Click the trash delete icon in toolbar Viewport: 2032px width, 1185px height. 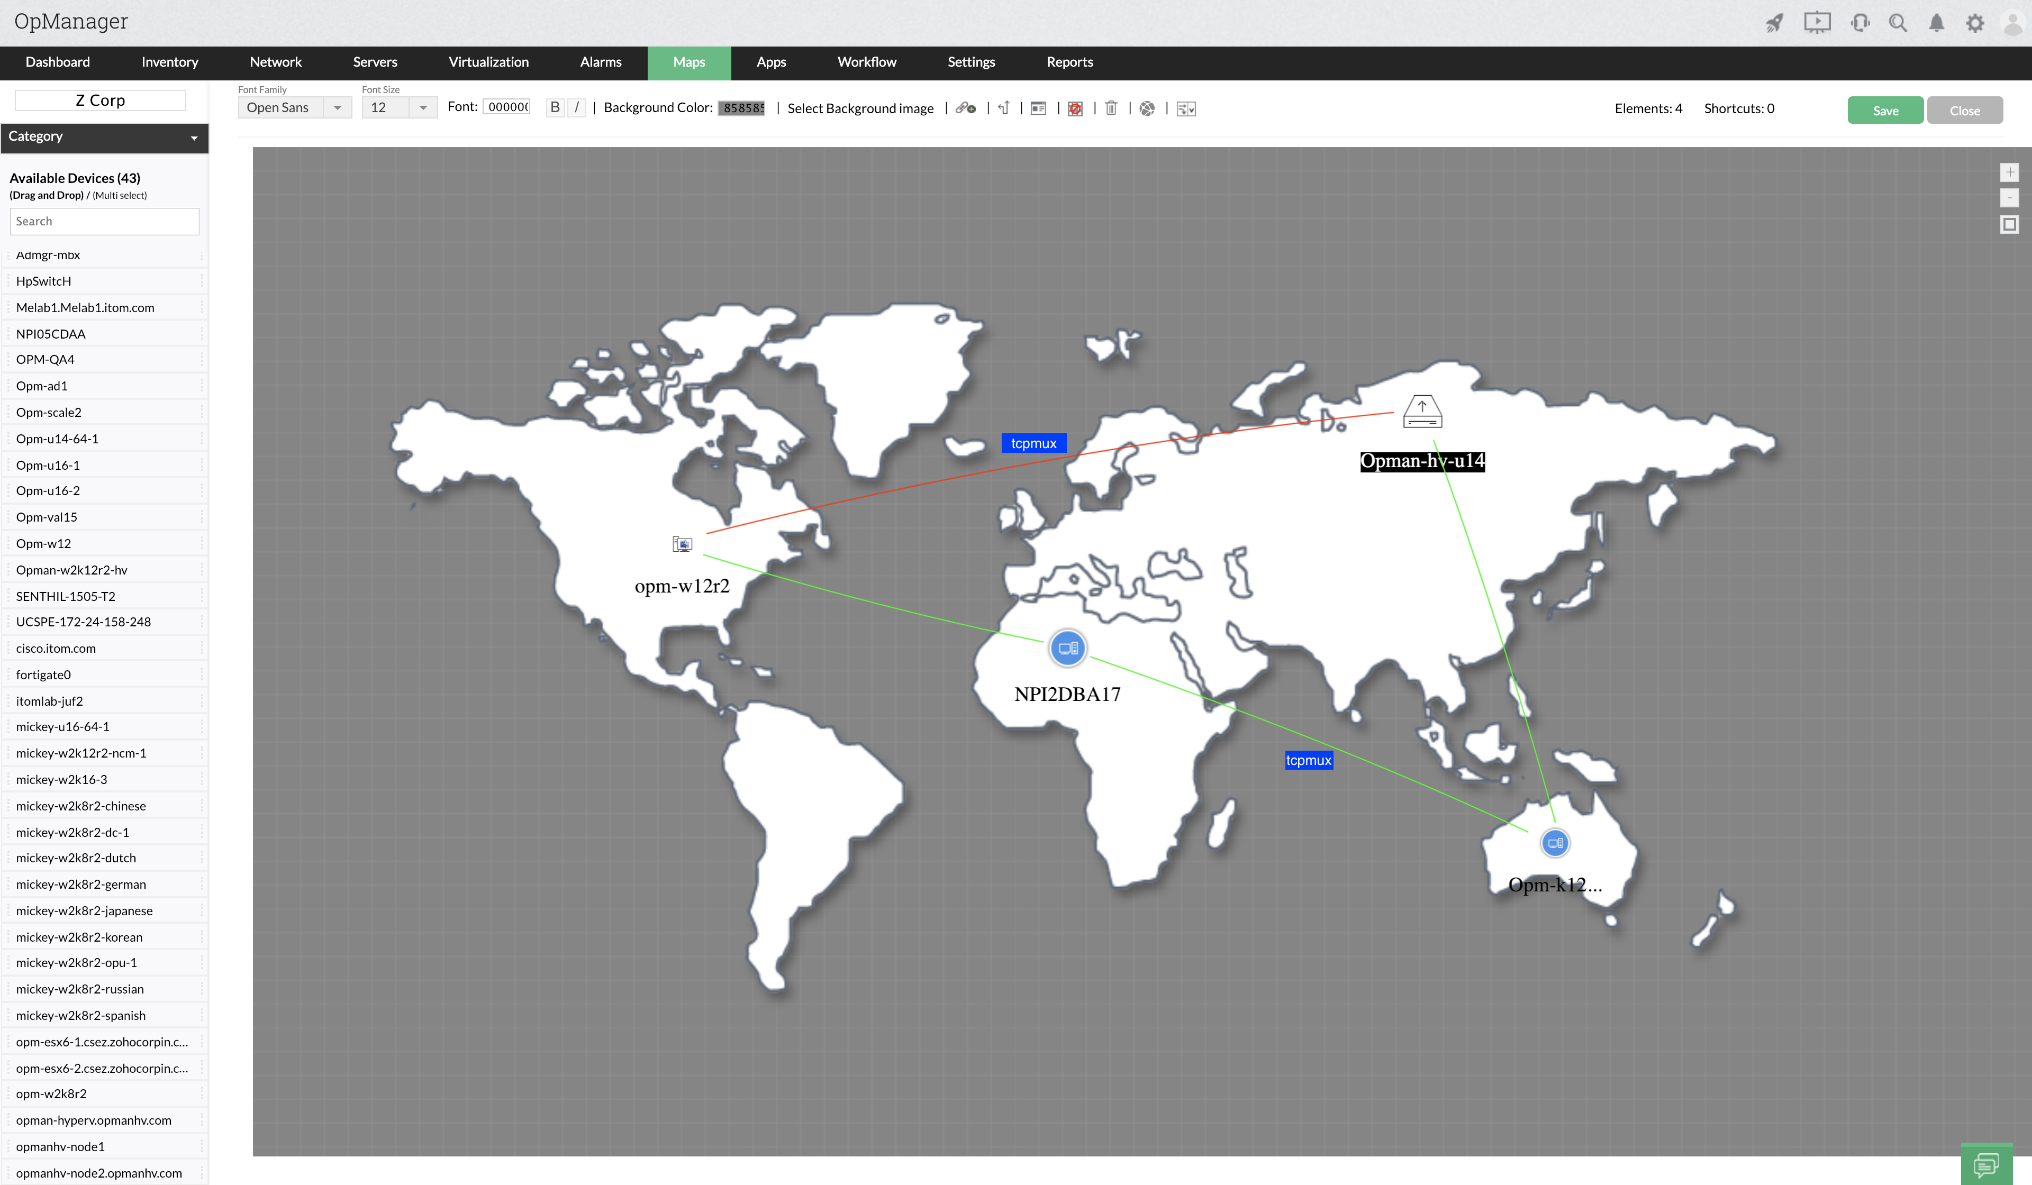pos(1110,108)
